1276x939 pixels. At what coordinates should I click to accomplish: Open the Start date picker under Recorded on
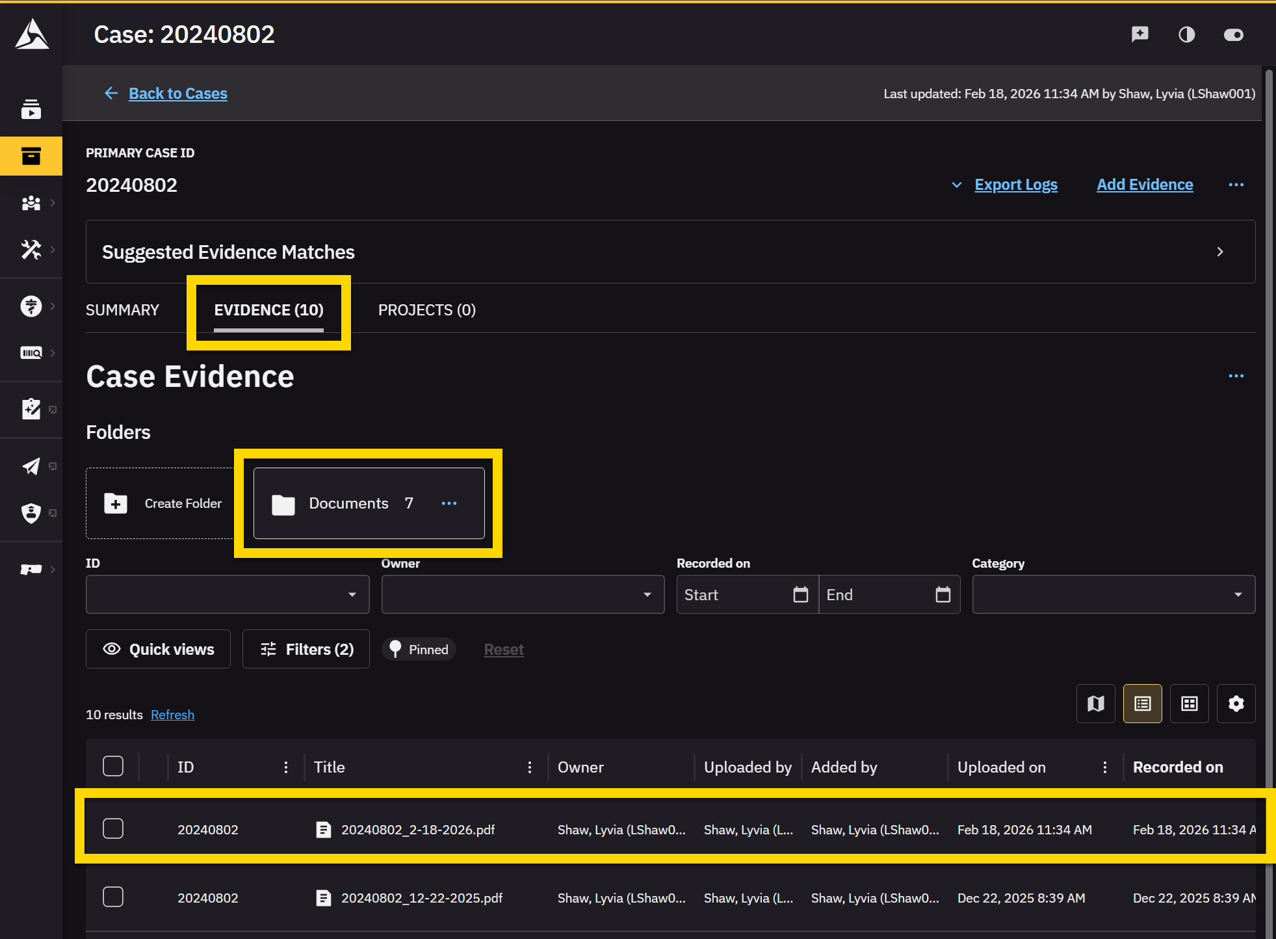[801, 594]
